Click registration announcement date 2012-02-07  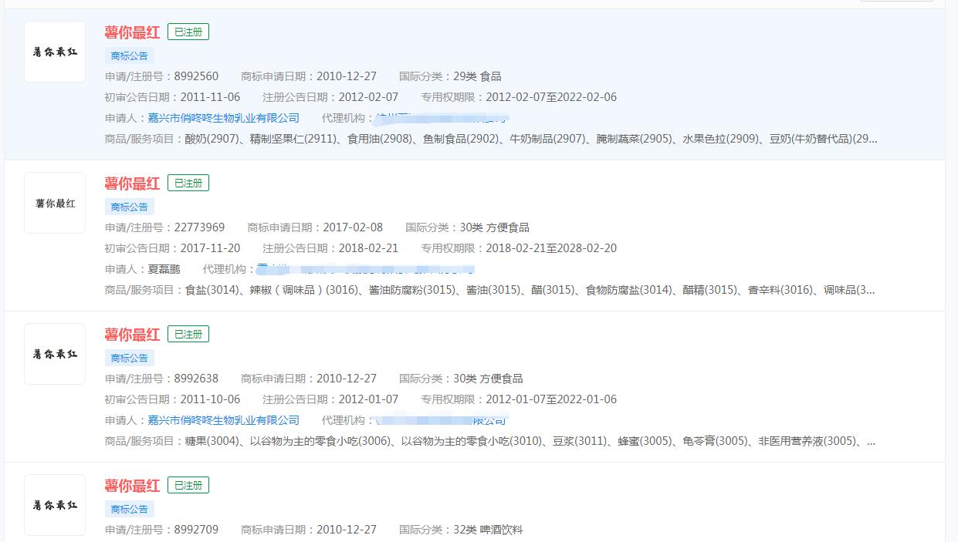click(368, 97)
